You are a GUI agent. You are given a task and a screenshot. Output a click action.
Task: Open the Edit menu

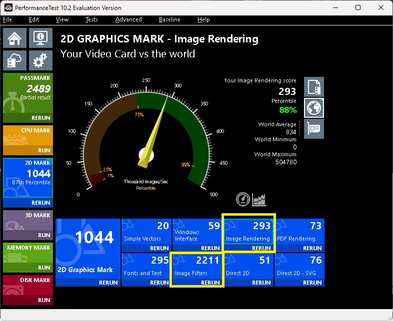point(34,19)
